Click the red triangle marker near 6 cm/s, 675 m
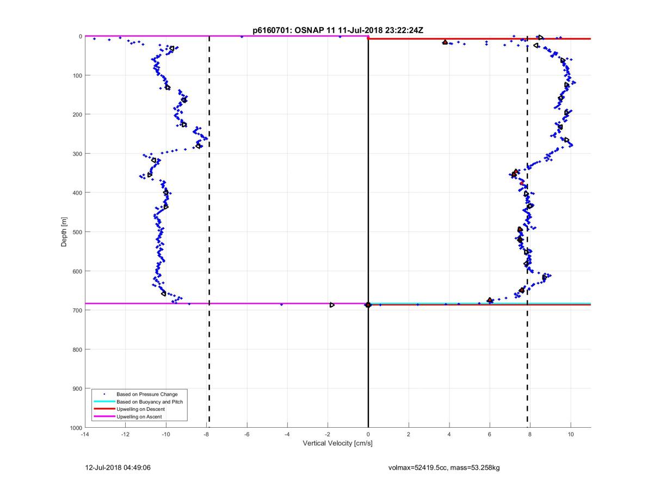Screen dimensions: 653x481 pos(490,300)
